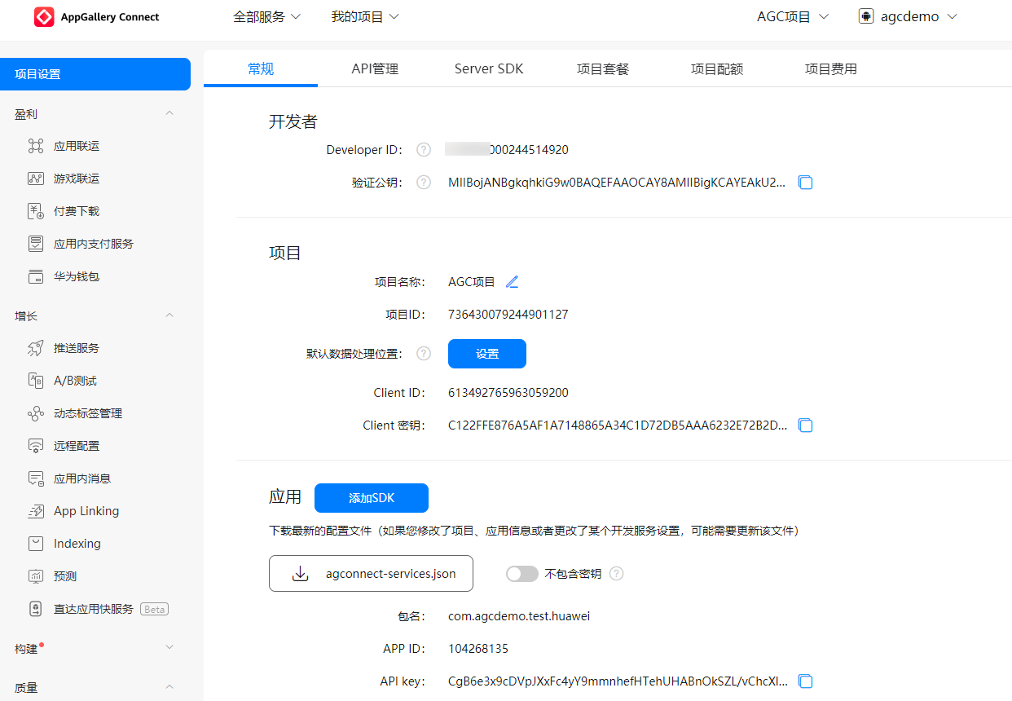Open the 全部服务 dropdown
The width and height of the screenshot is (1012, 701).
[266, 17]
